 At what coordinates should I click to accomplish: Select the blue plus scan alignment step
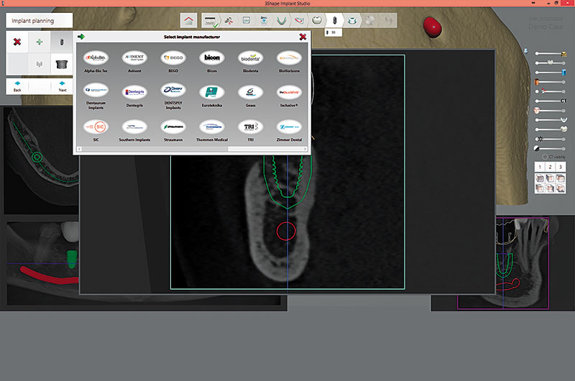tap(264, 21)
